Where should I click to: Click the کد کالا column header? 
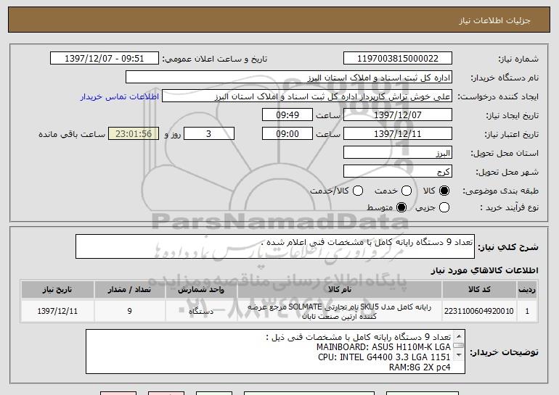[479, 290]
